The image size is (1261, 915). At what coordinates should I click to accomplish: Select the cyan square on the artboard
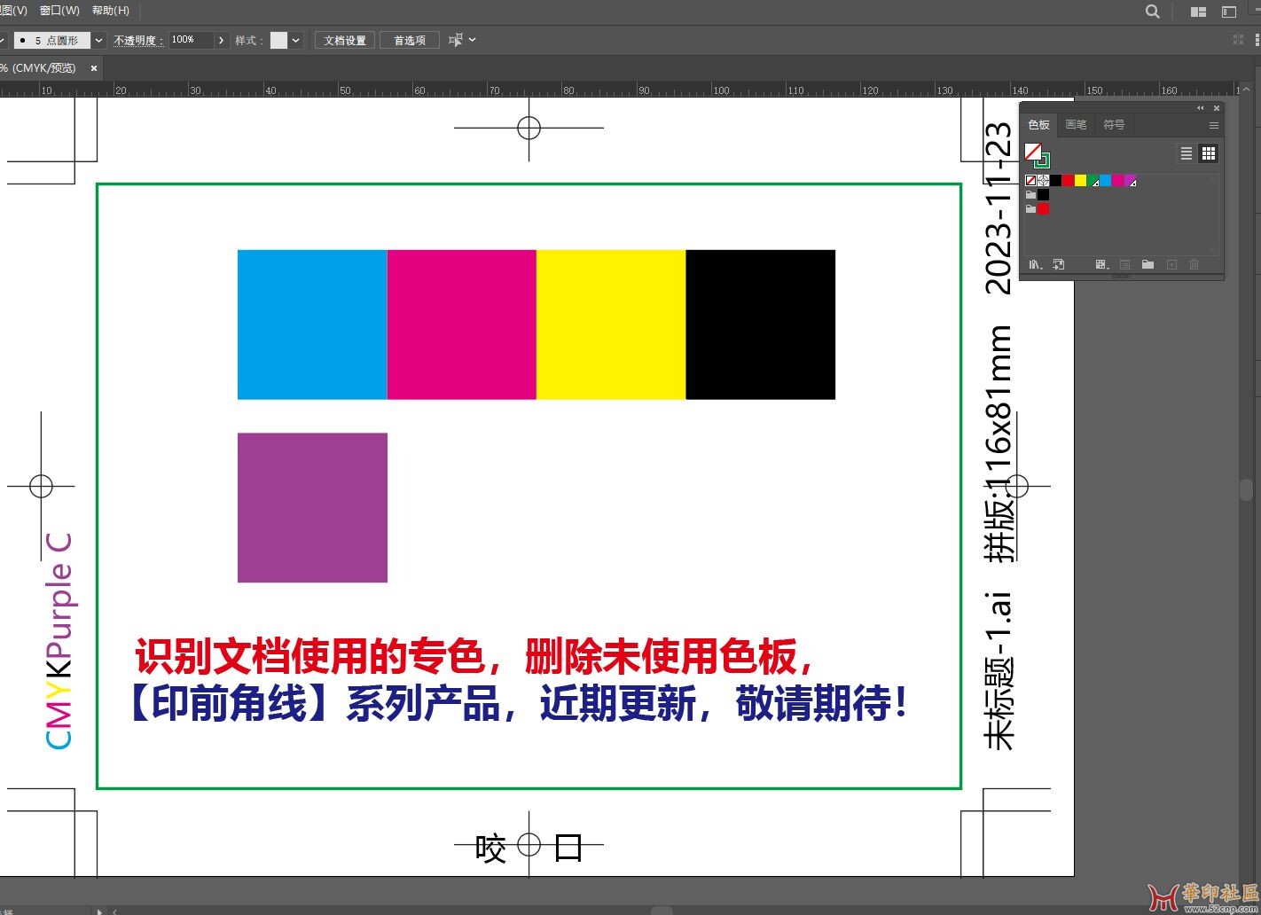312,325
